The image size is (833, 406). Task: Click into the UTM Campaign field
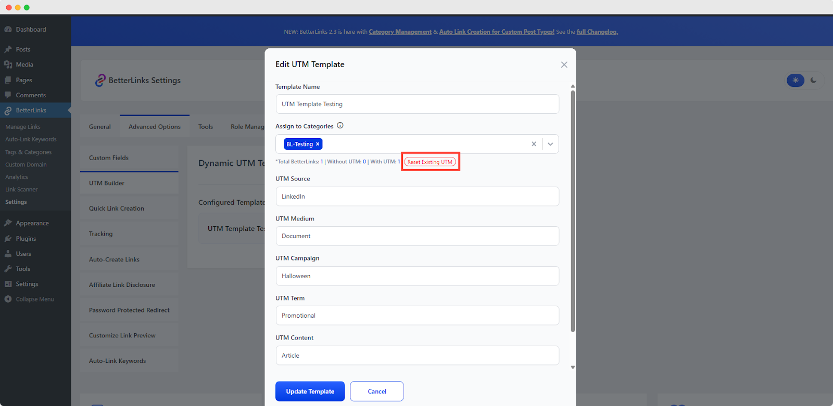417,276
